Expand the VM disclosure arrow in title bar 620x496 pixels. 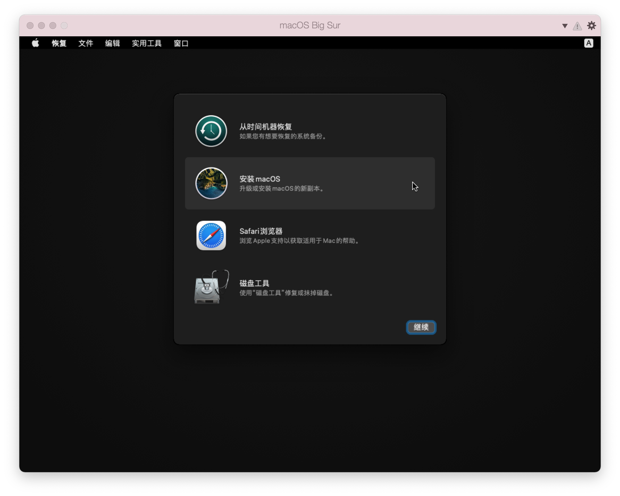pyautogui.click(x=564, y=26)
